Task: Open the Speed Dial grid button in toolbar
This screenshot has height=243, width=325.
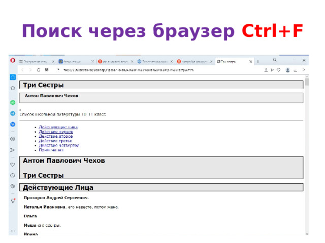Action: point(47,70)
